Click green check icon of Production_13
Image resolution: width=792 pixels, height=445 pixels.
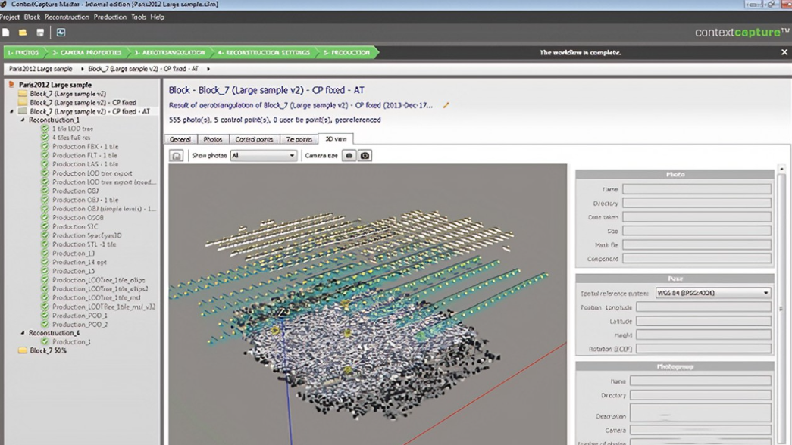tap(45, 254)
